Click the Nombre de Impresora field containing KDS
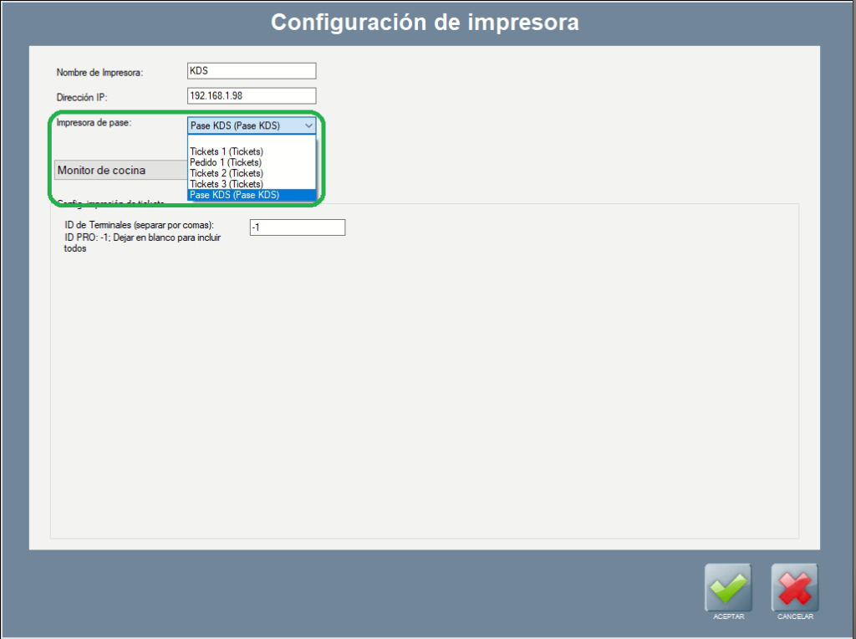 [x=252, y=71]
